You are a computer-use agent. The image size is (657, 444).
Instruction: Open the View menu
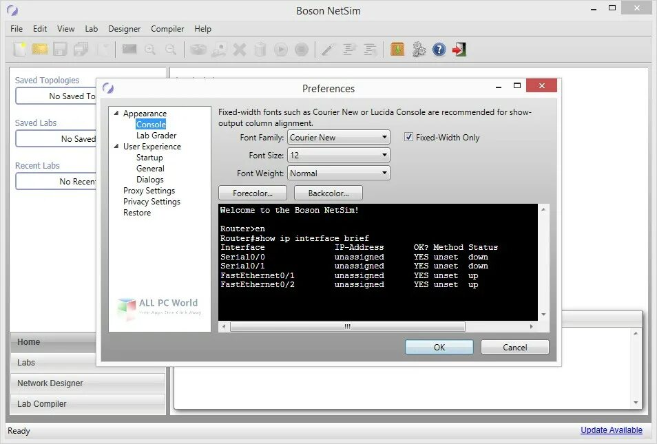coord(66,28)
